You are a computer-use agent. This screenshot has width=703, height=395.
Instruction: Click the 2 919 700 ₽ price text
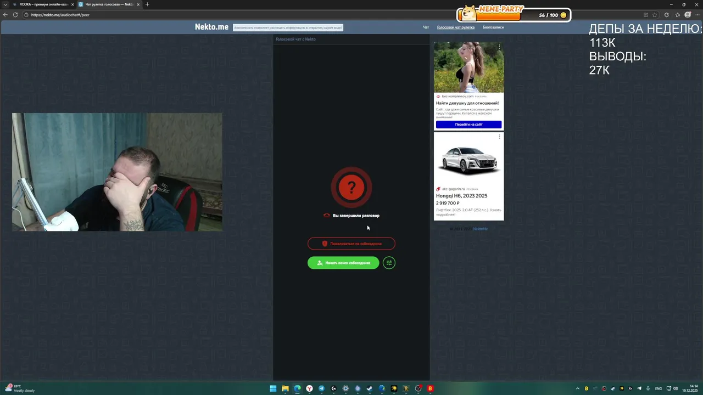(448, 203)
